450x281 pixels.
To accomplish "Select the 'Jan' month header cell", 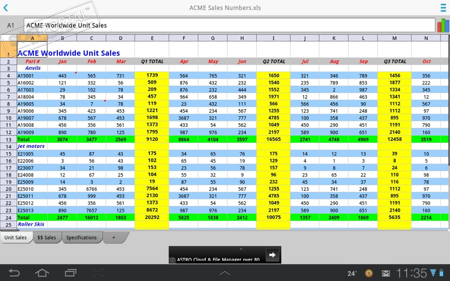I will (62, 61).
